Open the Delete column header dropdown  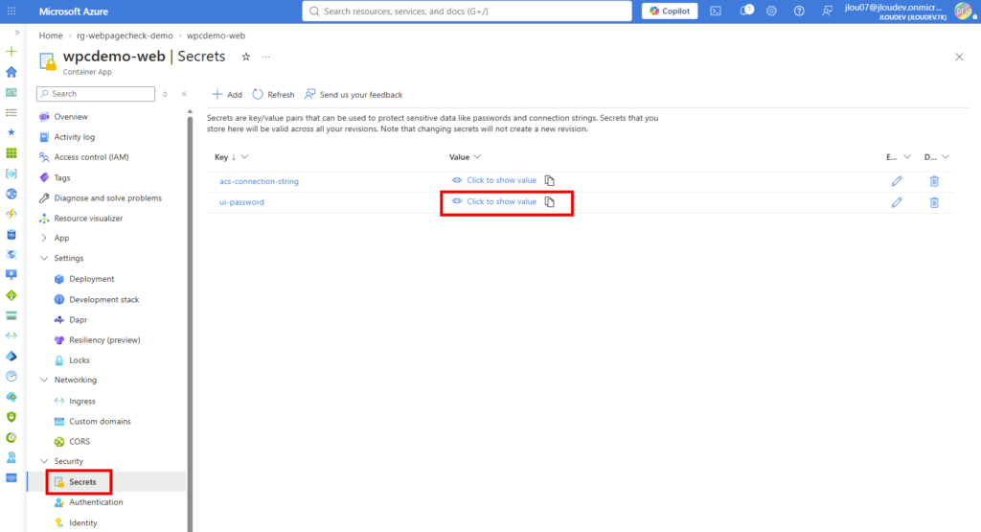tap(946, 157)
